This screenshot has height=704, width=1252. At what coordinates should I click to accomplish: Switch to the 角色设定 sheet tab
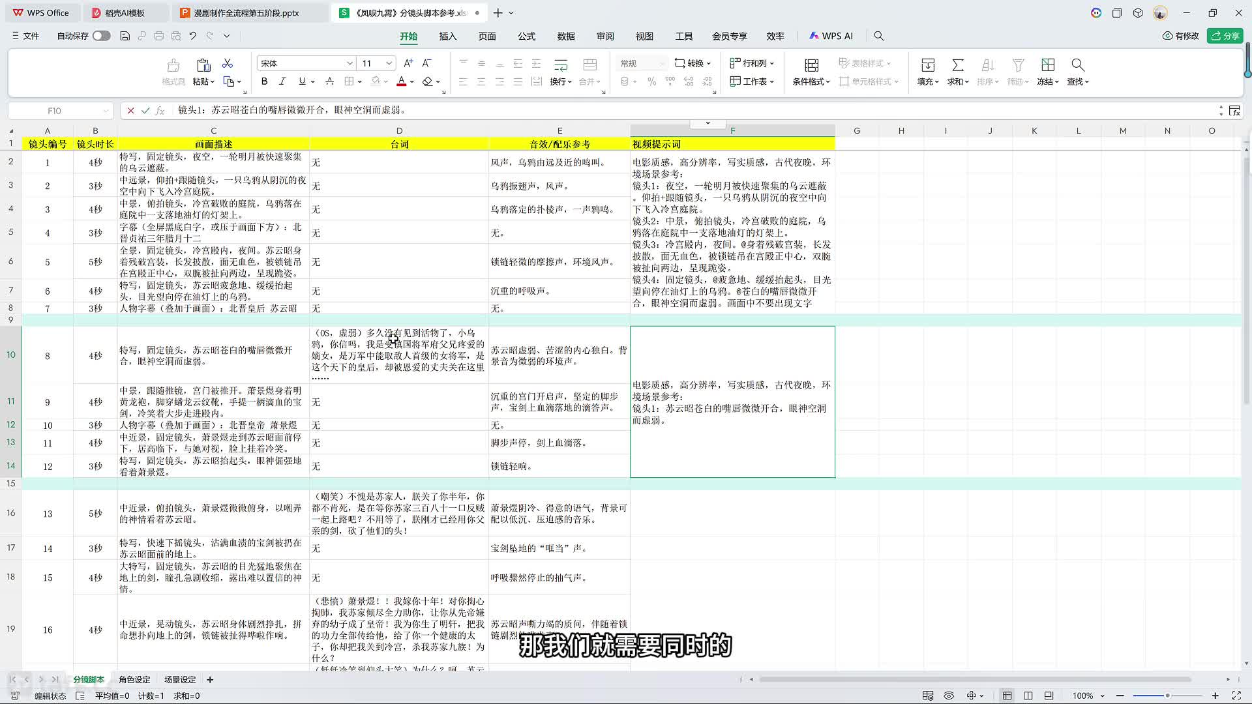(x=134, y=679)
